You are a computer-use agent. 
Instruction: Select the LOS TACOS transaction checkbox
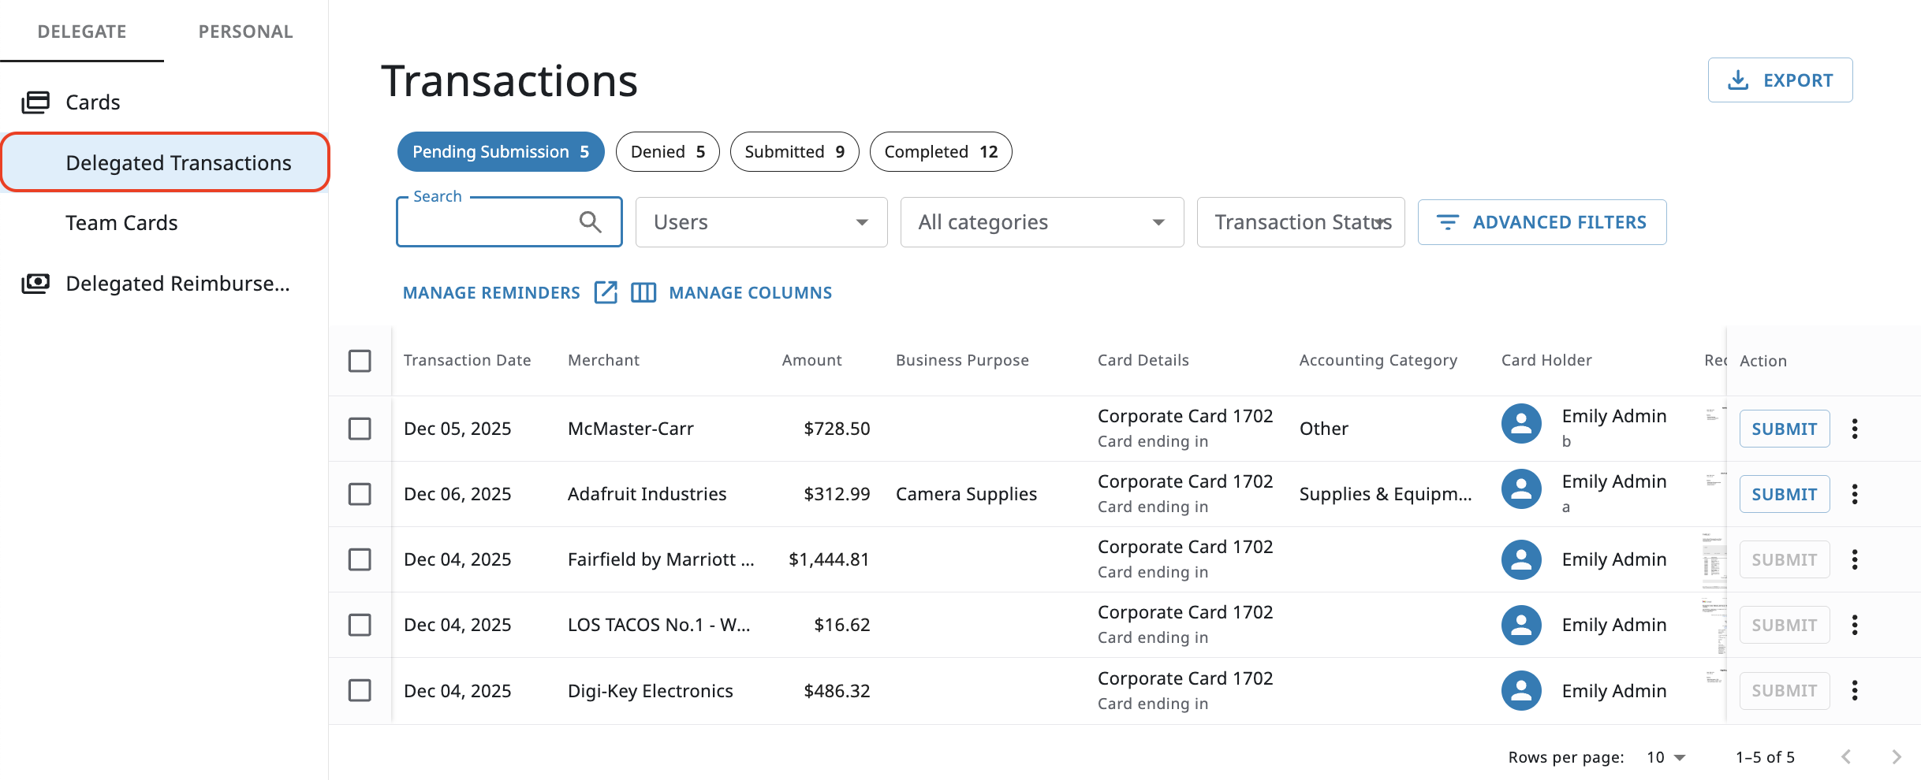(x=360, y=625)
